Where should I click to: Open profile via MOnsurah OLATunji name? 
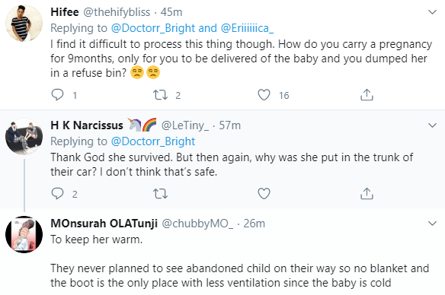(x=104, y=224)
